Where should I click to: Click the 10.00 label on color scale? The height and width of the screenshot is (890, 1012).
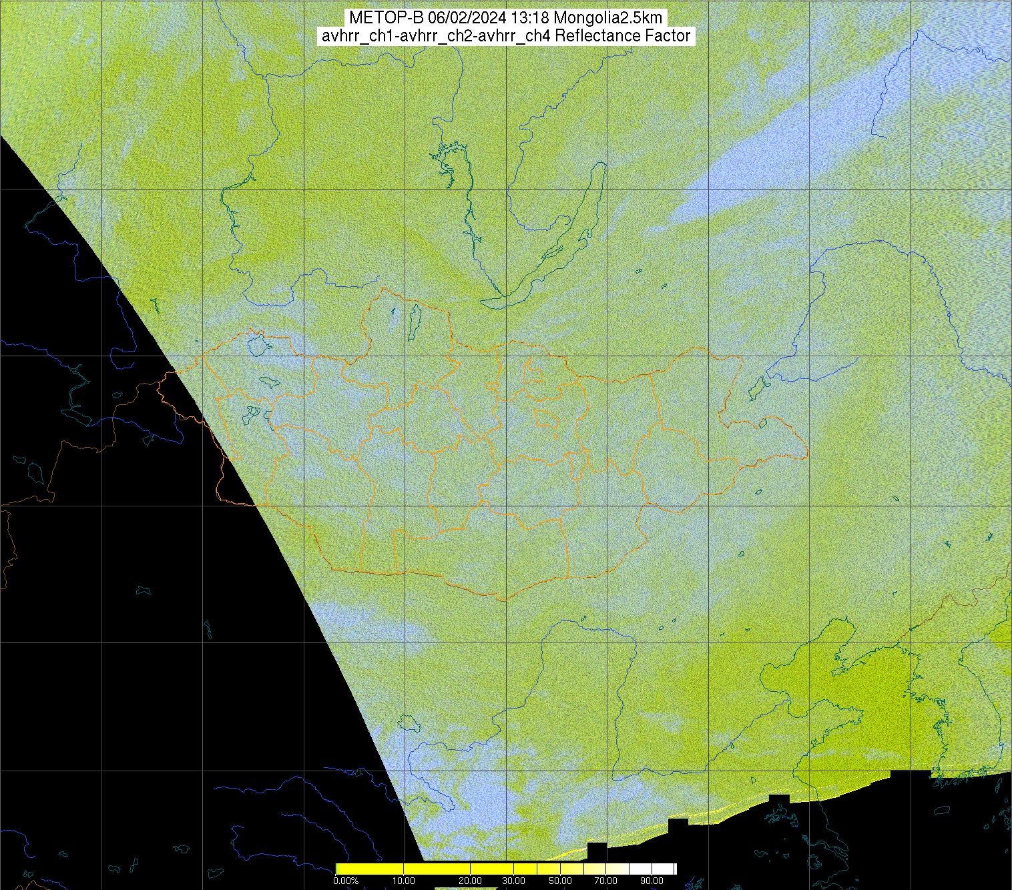(x=404, y=881)
